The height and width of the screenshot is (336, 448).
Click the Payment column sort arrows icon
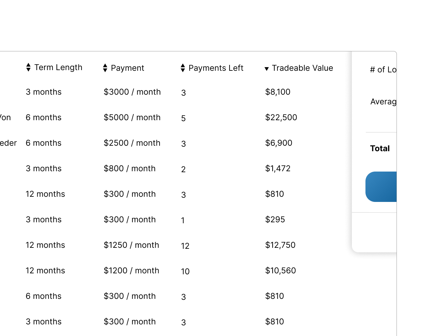click(105, 68)
